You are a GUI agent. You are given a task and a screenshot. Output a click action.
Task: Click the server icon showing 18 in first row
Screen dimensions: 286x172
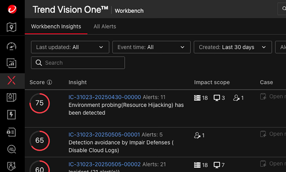pyautogui.click(x=198, y=98)
